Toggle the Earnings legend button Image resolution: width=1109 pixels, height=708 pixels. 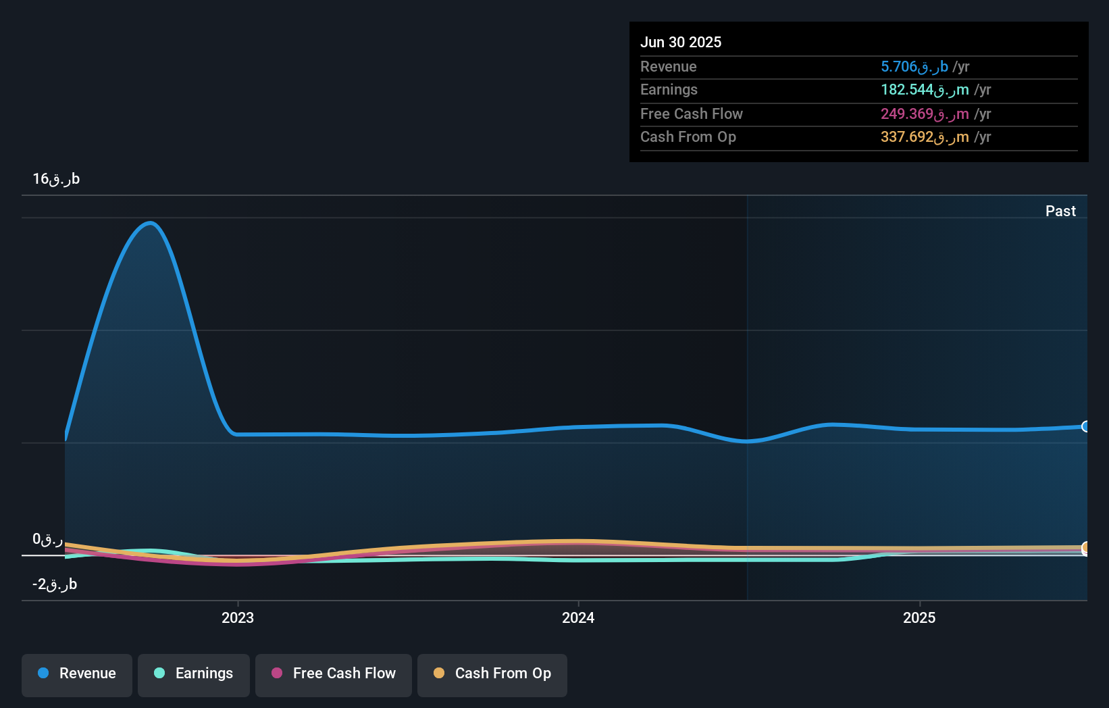(194, 675)
